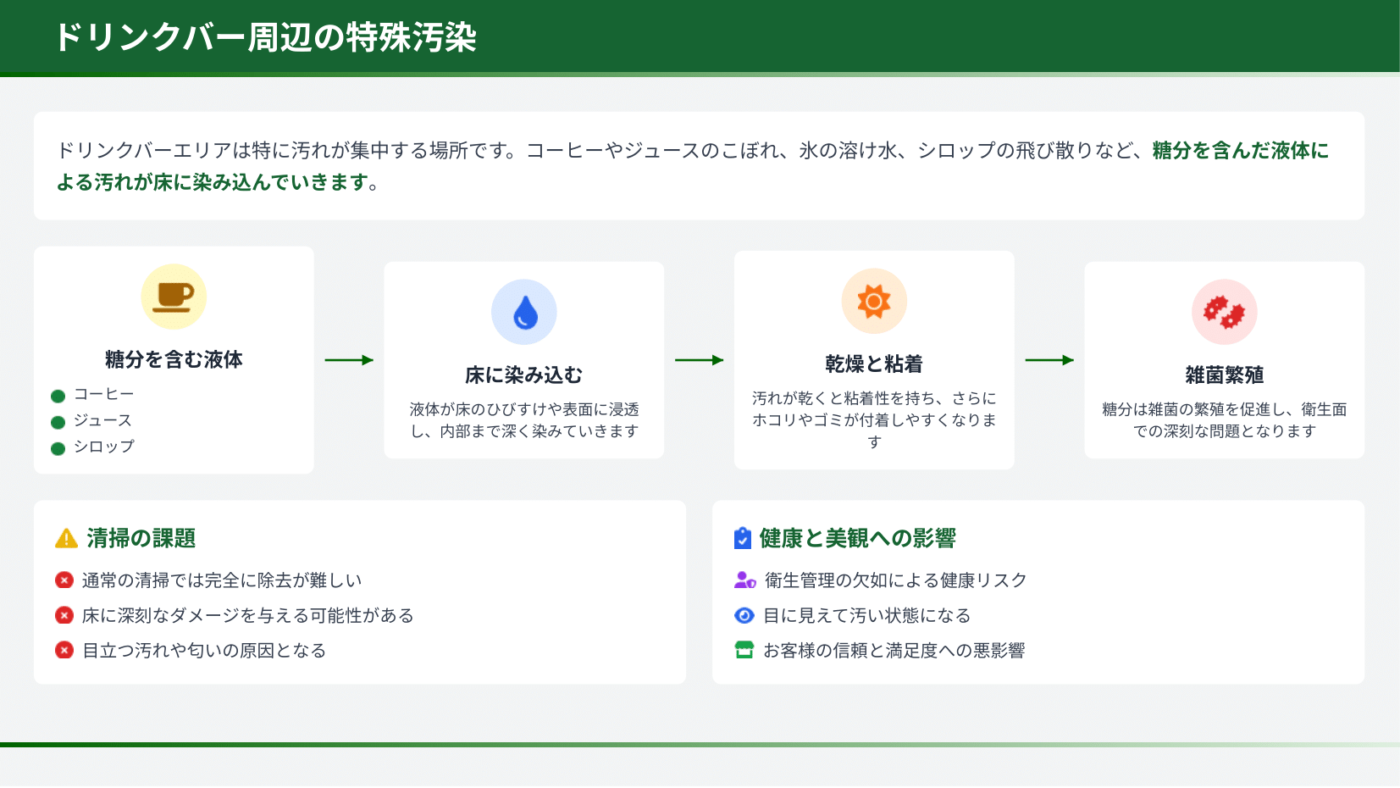Click the blue eye icon
The image size is (1400, 788).
[x=744, y=615]
